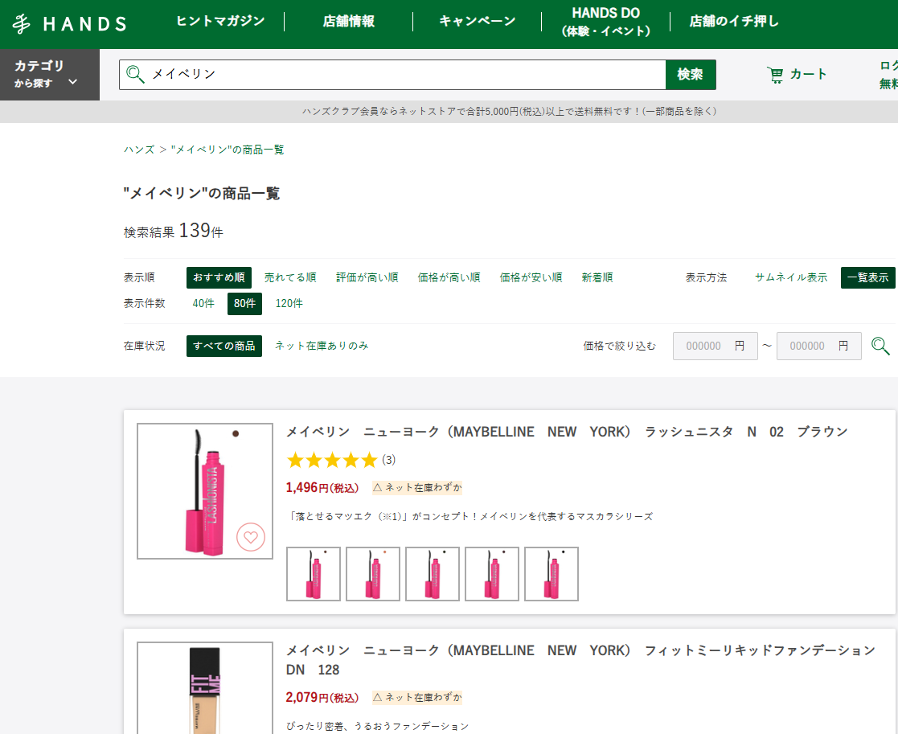Click the HANDS logo

(x=69, y=23)
